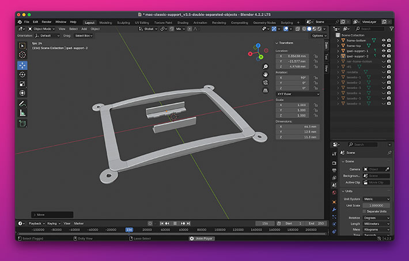This screenshot has height=261, width=409.
Task: Select the Annotate pencil tool
Action: [22, 103]
